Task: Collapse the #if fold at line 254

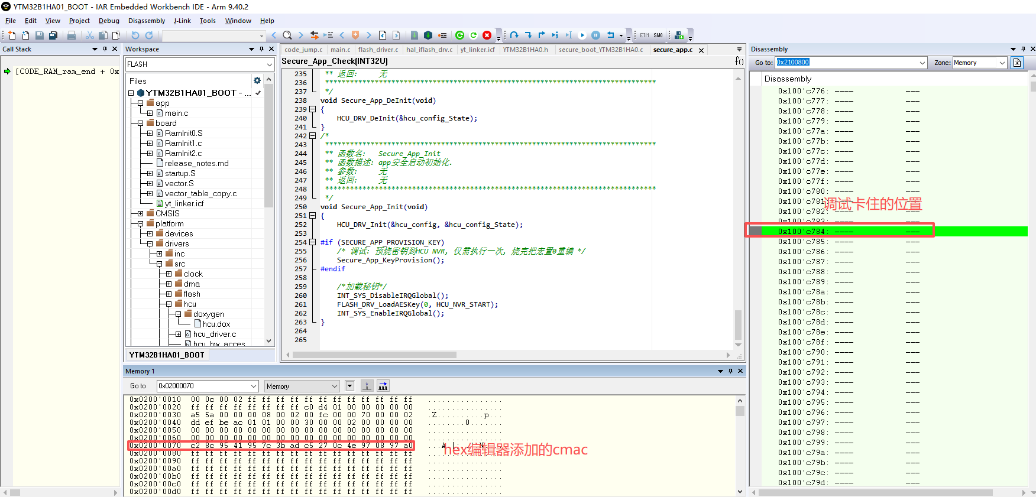Action: click(313, 242)
